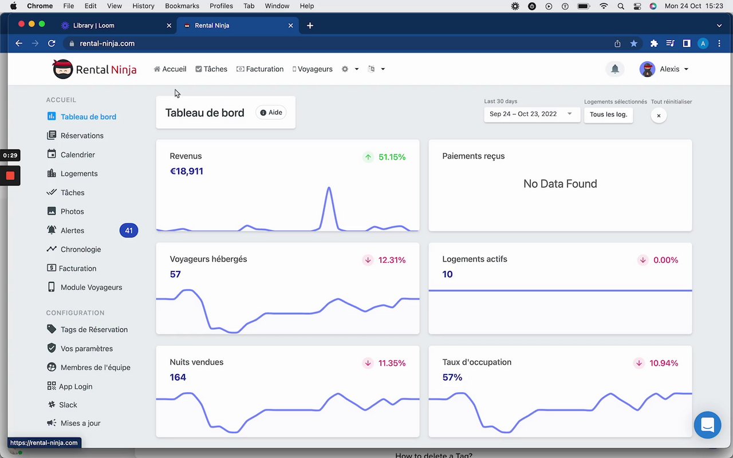The height and width of the screenshot is (458, 733).
Task: Expand the settings gear dropdown
Action: (x=350, y=69)
